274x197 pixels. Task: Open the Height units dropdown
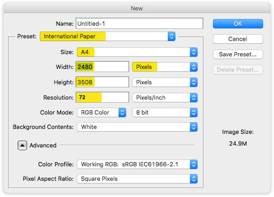pyautogui.click(x=165, y=82)
